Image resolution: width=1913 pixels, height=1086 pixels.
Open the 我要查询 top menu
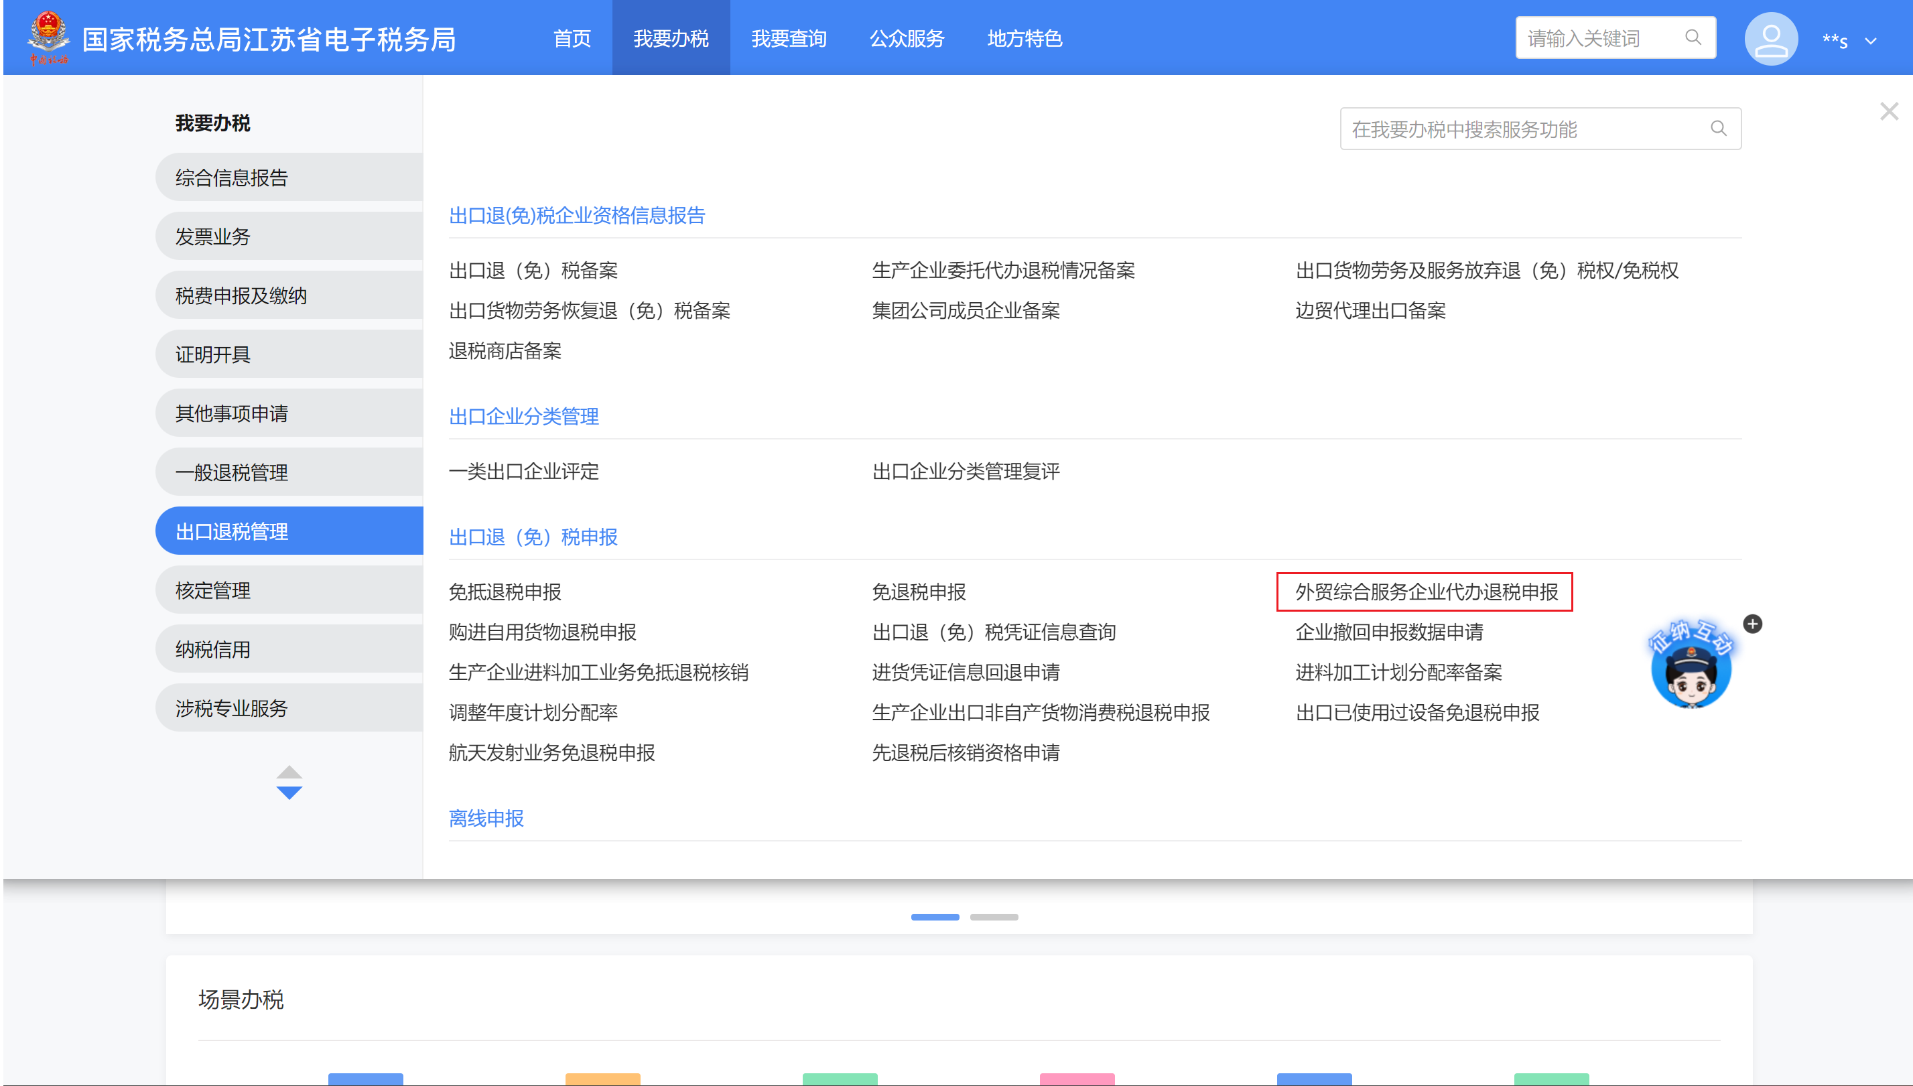789,38
